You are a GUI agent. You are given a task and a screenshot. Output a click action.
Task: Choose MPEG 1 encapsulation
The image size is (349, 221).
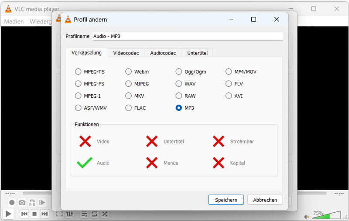pyautogui.click(x=78, y=96)
